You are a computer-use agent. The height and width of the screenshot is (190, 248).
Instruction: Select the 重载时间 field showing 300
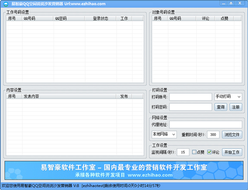tap(213, 135)
